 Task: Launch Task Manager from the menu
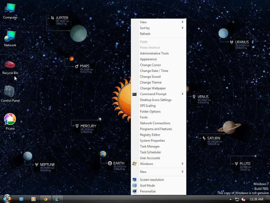[x=158, y=146]
